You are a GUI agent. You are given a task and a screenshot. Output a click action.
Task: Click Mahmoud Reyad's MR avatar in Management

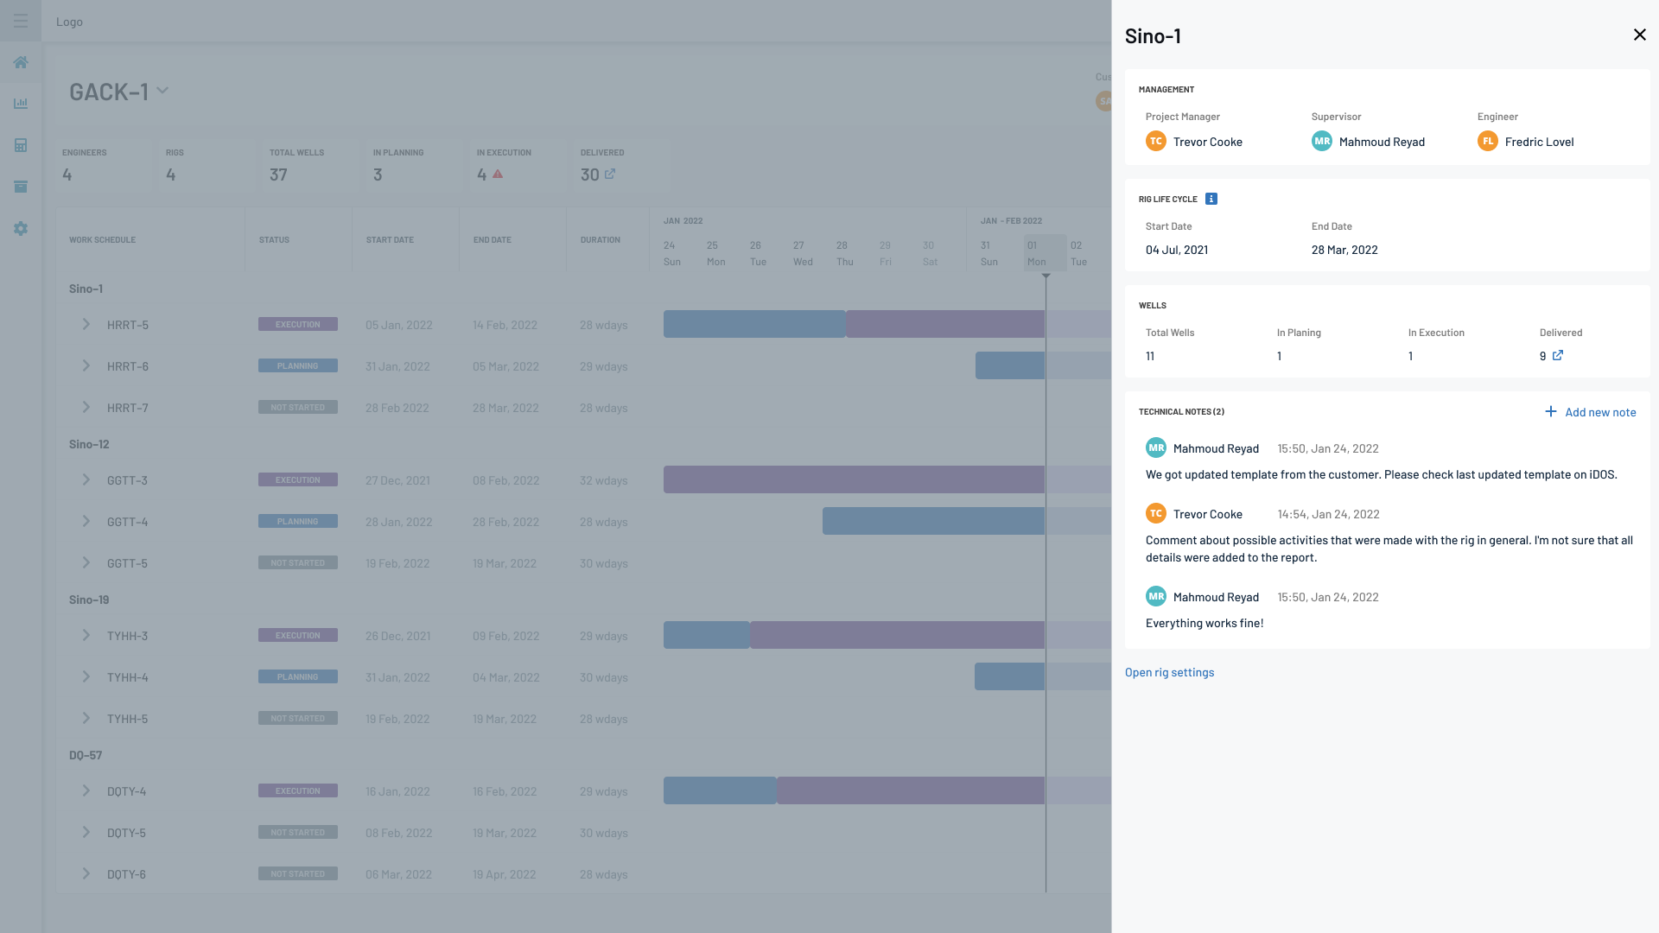pos(1322,141)
